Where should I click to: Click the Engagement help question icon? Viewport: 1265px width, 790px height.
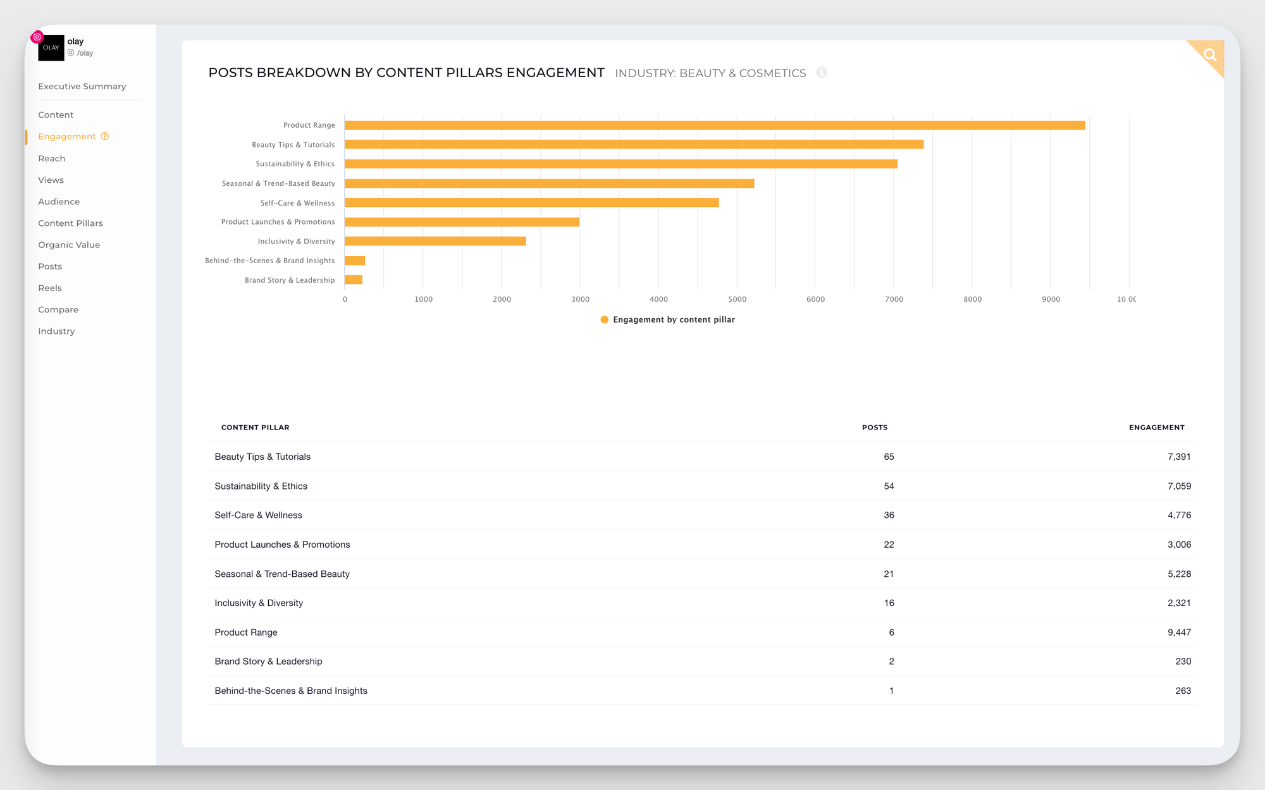tap(105, 136)
